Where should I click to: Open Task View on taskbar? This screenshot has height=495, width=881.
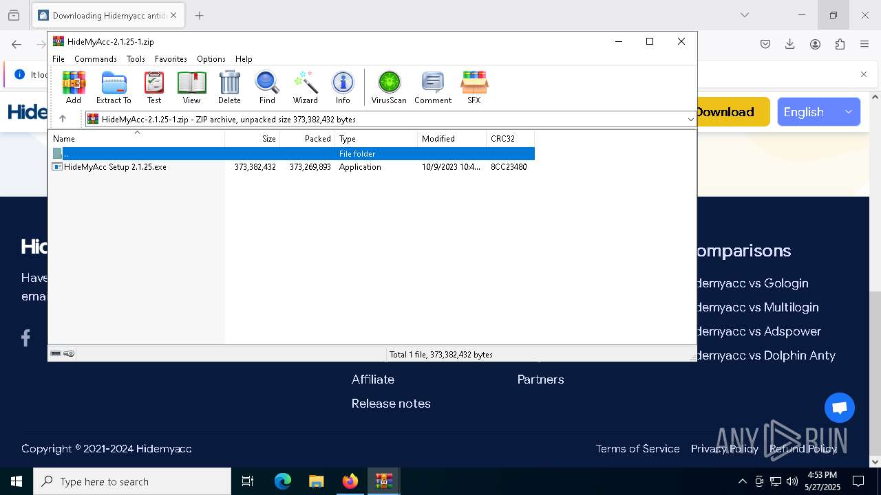pyautogui.click(x=248, y=481)
